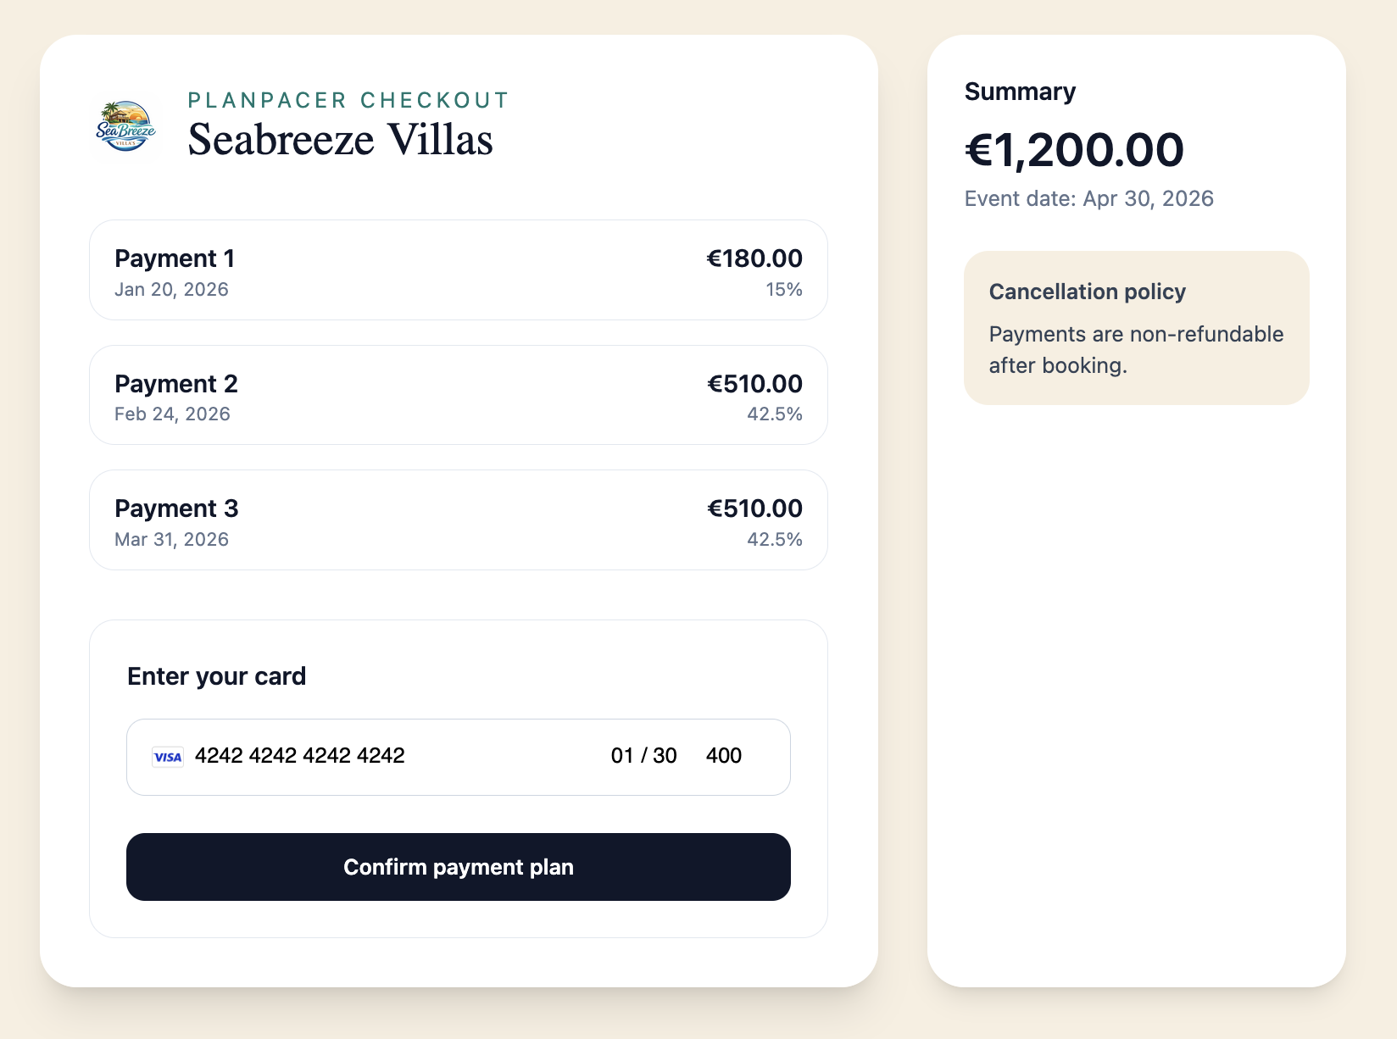The width and height of the screenshot is (1397, 1039).
Task: Click the expiry date field showing 01/30
Action: tap(643, 756)
